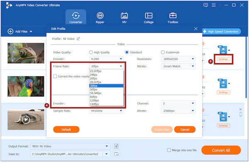
Task: Select the chameleon video thumbnail
Action: 26,53
